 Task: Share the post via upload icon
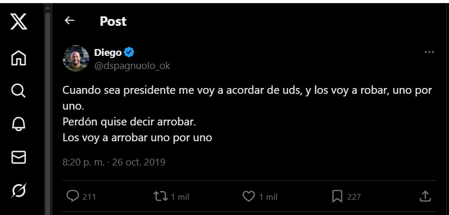click(x=425, y=197)
